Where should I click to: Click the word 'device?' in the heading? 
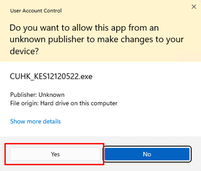pos(24,51)
